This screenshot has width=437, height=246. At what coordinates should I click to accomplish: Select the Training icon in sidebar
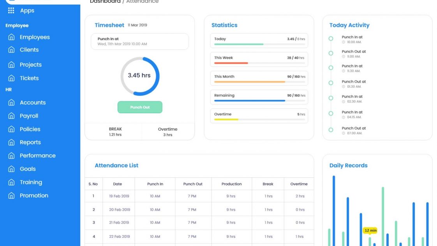(x=11, y=182)
